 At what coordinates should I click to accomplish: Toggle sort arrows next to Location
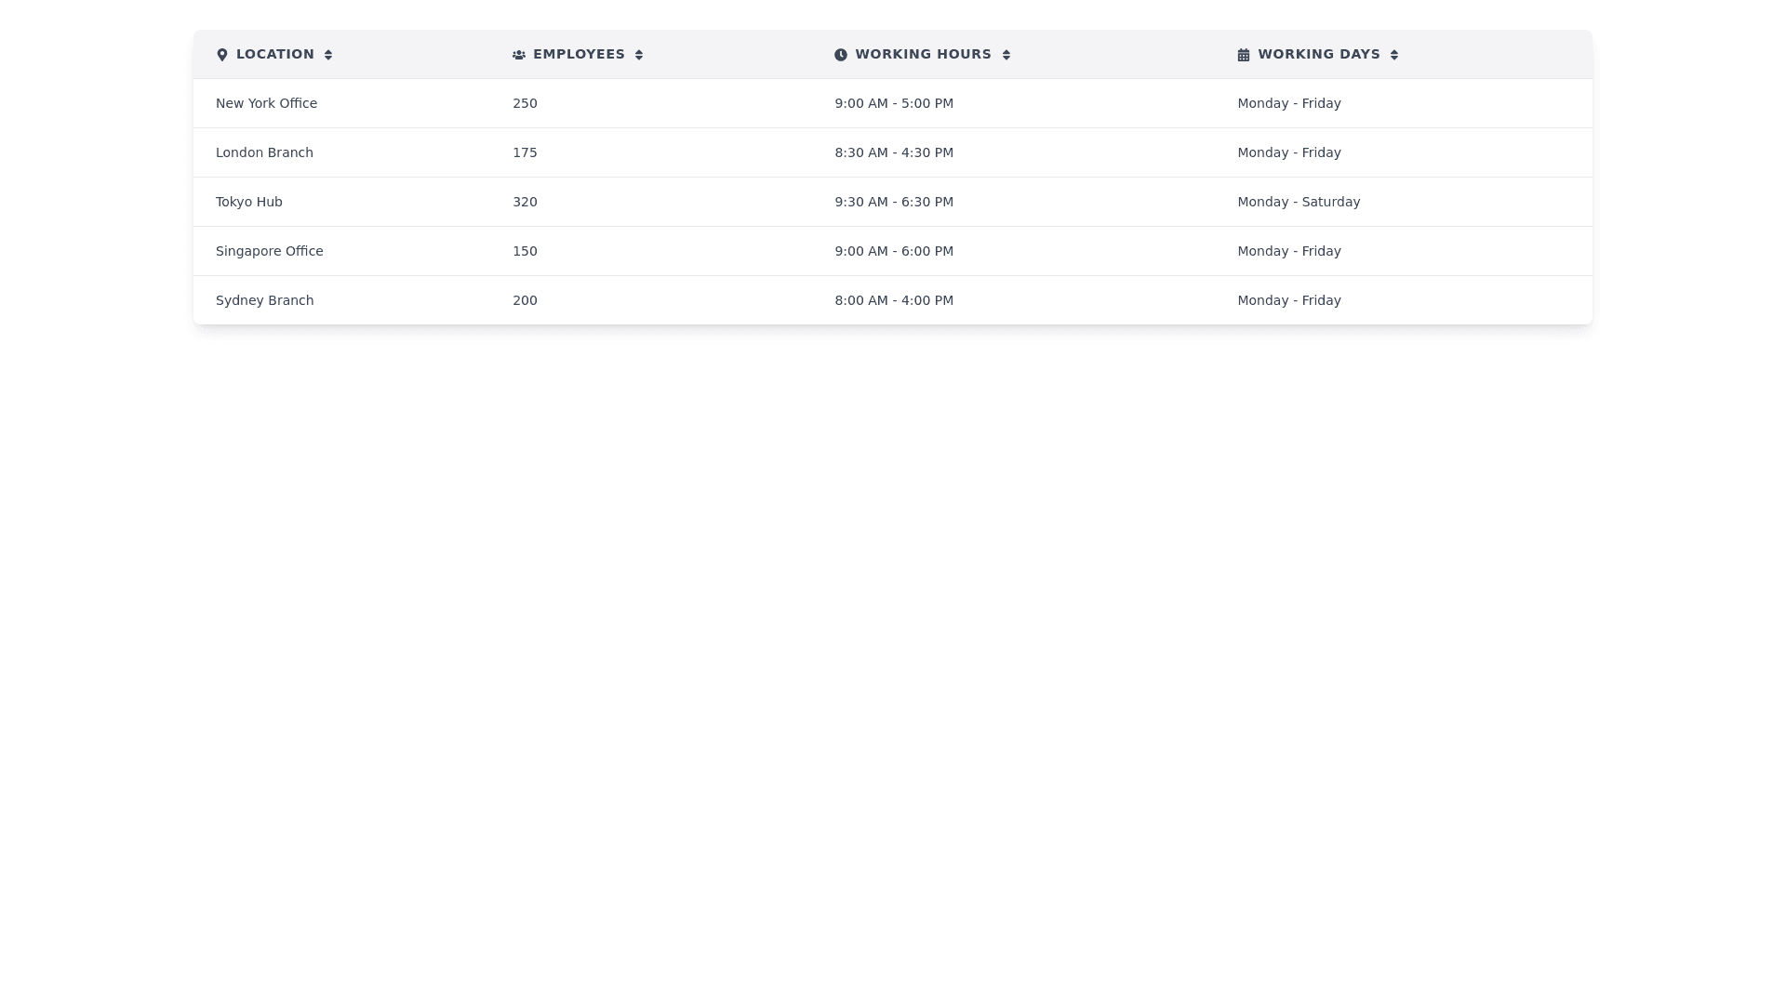coord(328,55)
